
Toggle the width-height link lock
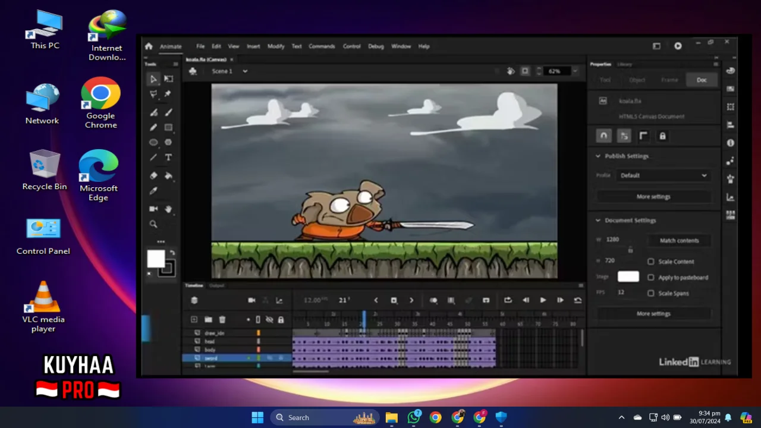[x=631, y=250]
